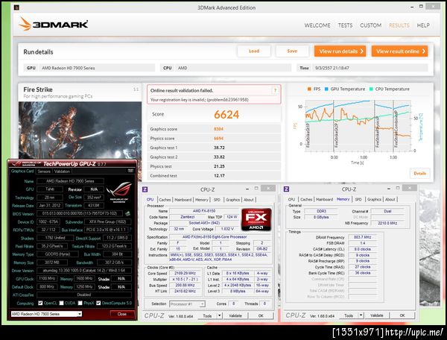Image resolution: width=447 pixels, height=340 pixels.
Task: Open Graphics tab in left CPU-Z window
Action: 232,200
